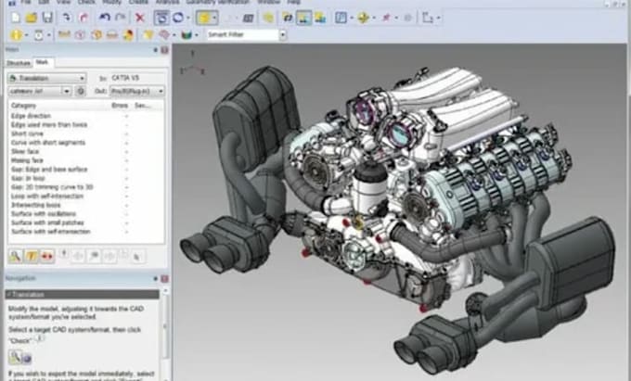Toggle the boxed view icon in top toolbar

click(x=161, y=18)
